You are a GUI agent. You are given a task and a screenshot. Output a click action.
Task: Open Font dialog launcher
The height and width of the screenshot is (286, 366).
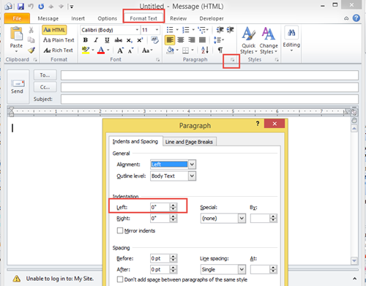pyautogui.click(x=157, y=60)
